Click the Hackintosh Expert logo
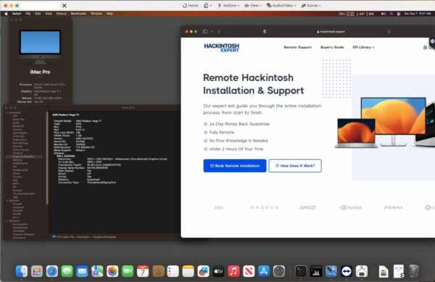 [x=222, y=48]
